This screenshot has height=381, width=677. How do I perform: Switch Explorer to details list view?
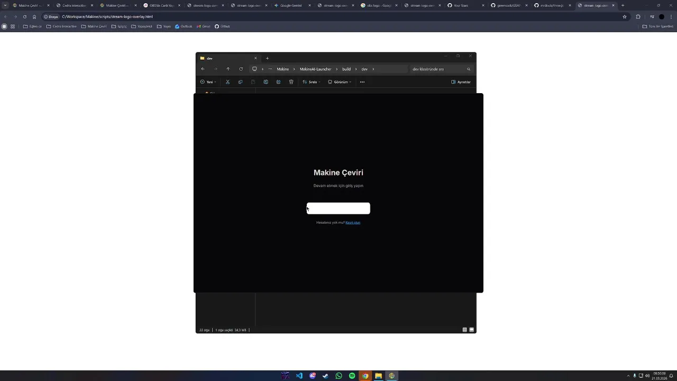pos(465,330)
